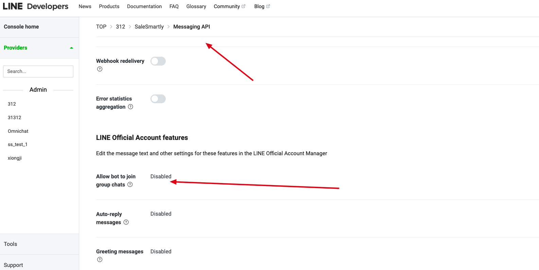The image size is (539, 270).
Task: Click Disabled value for Allow bot to join group chats
Action: pos(161,176)
